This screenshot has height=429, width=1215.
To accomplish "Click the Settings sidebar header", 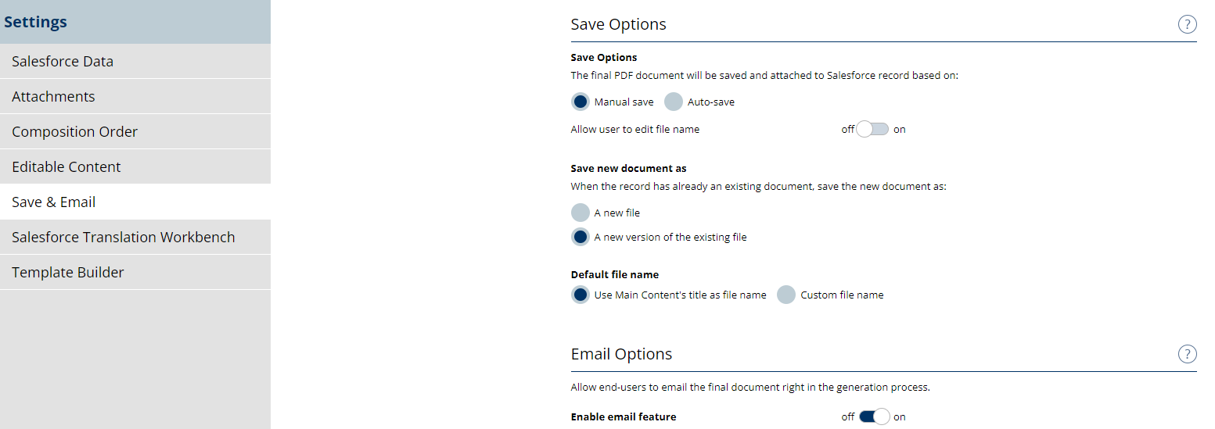I will pyautogui.click(x=36, y=22).
